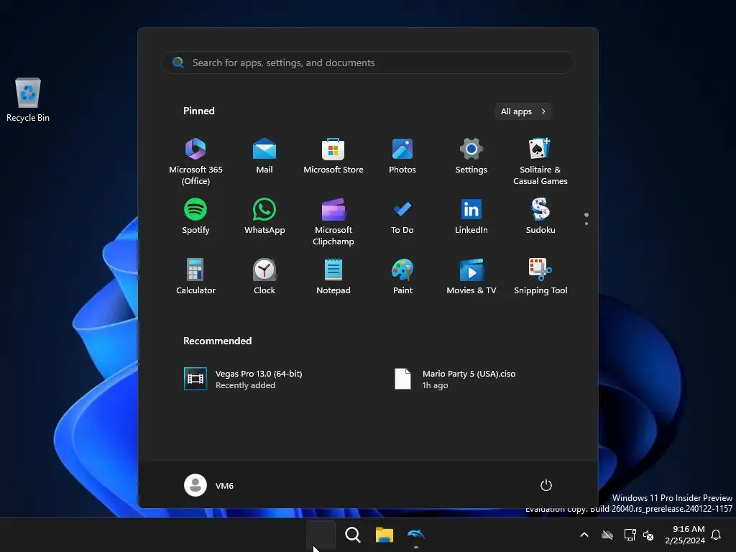Show hidden icons tray chevron
Screen dimensions: 736x552
pos(584,535)
